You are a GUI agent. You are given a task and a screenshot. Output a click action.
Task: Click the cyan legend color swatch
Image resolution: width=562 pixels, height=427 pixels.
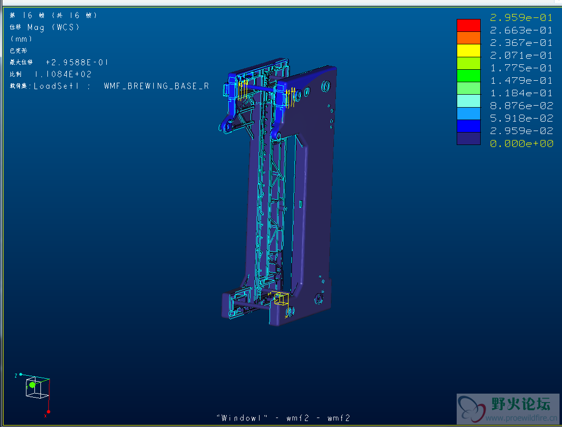click(x=469, y=101)
